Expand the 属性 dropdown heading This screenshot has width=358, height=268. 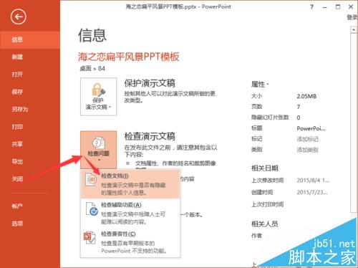(x=260, y=84)
